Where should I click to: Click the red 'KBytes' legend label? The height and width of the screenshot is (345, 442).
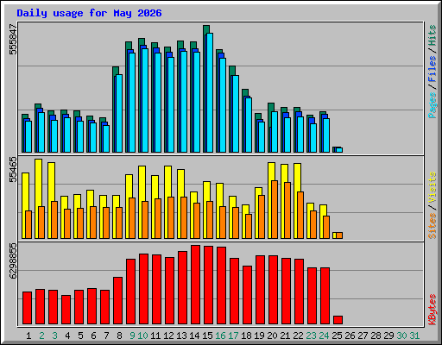pyautogui.click(x=433, y=310)
